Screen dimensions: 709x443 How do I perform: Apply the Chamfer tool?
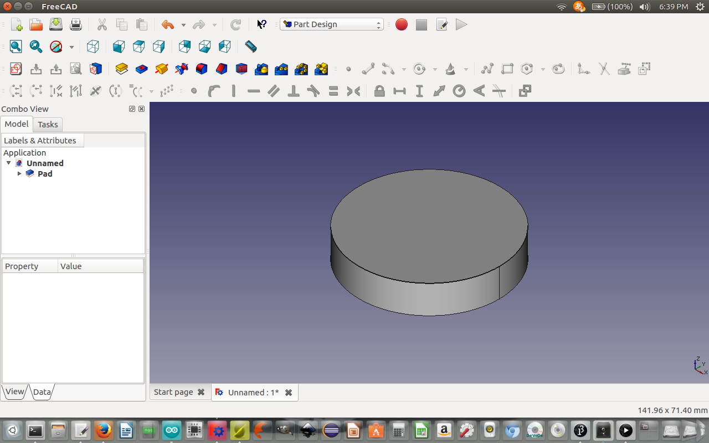click(x=222, y=69)
